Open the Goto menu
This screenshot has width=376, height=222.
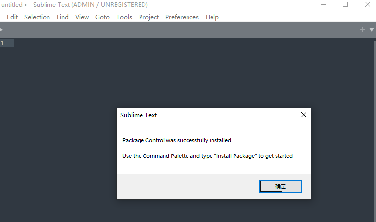tap(102, 17)
